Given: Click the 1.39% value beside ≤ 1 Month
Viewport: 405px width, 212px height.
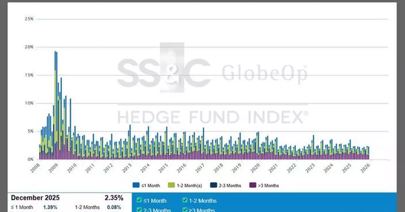Looking at the screenshot, I should 50,207.
